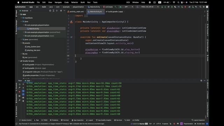This screenshot has width=224, height=126.
Task: Open Run panel settings gear
Action: pos(201,80)
